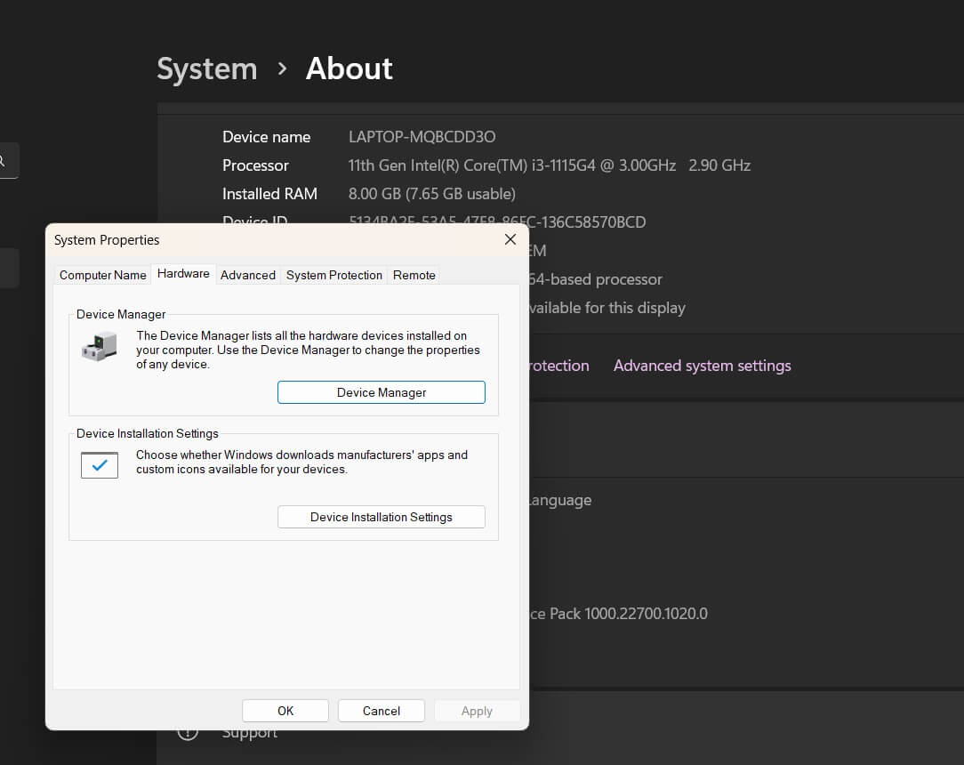Click the Apply button
The width and height of the screenshot is (964, 765).
click(x=477, y=710)
